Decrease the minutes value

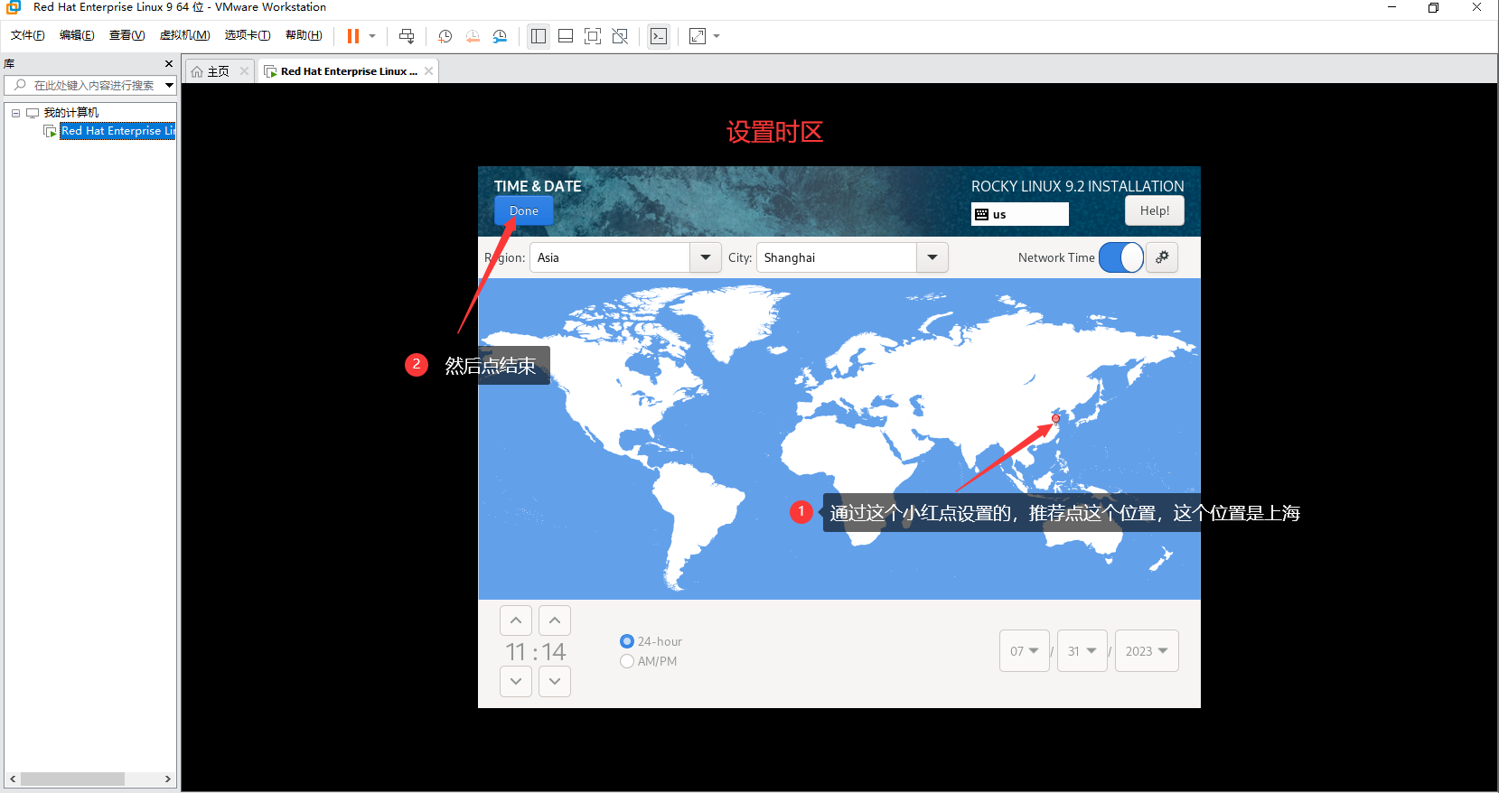[555, 681]
